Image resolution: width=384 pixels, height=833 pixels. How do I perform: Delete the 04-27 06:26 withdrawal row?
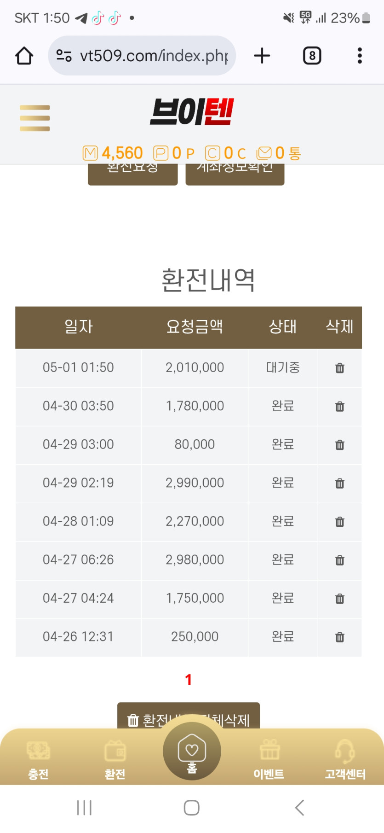coord(339,560)
